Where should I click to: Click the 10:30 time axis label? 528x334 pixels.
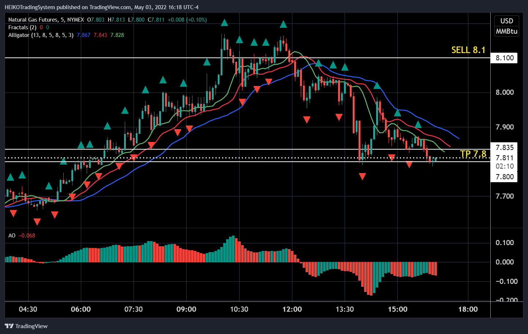tap(239, 309)
